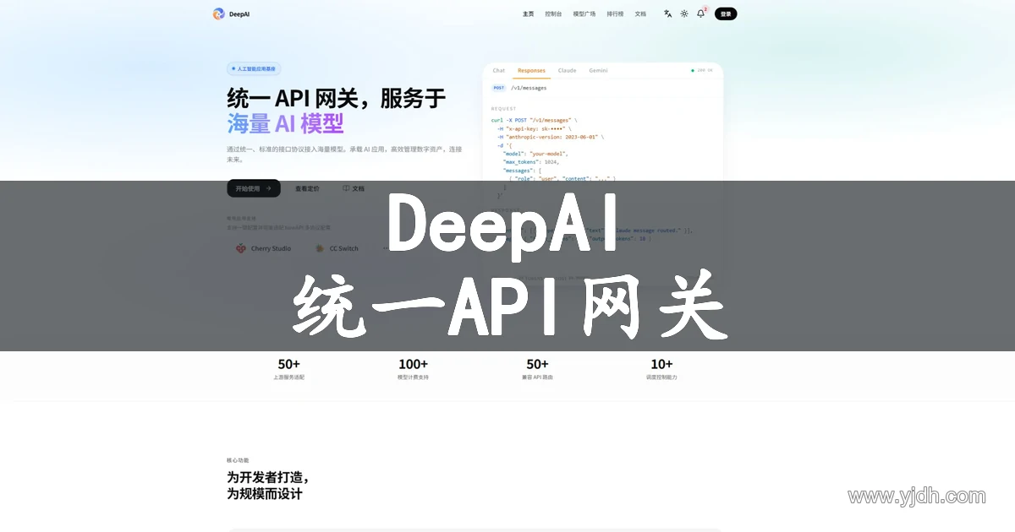Click the DeepAI brand name text
The width and height of the screenshot is (1015, 532).
click(x=239, y=14)
